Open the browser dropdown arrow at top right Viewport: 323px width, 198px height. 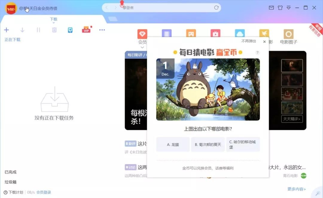pos(288,8)
